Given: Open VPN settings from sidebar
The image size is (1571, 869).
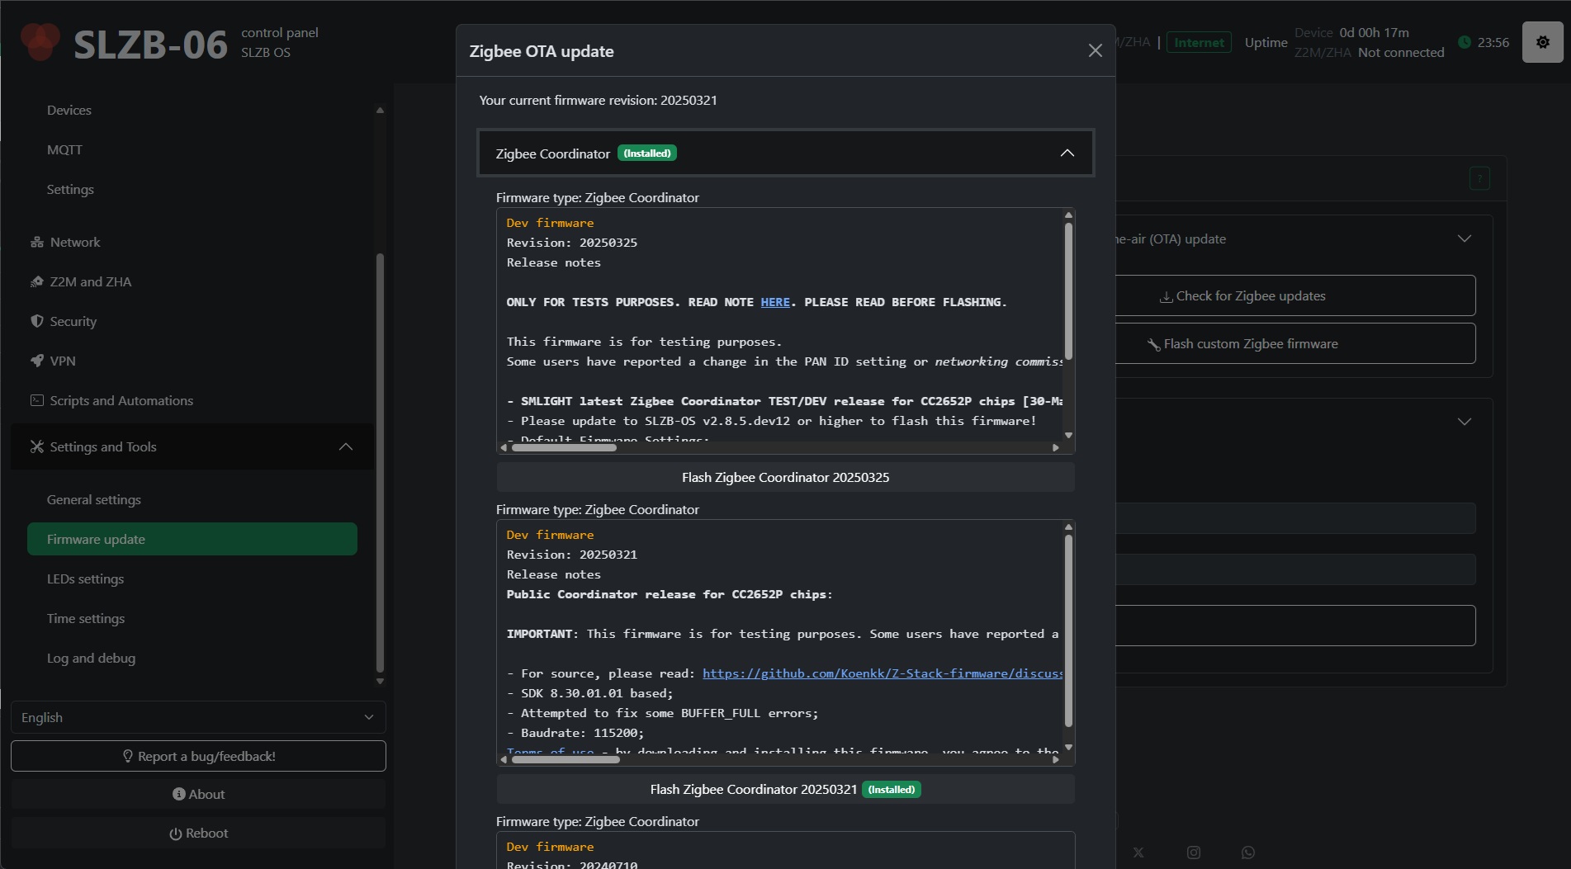Looking at the screenshot, I should pos(62,361).
